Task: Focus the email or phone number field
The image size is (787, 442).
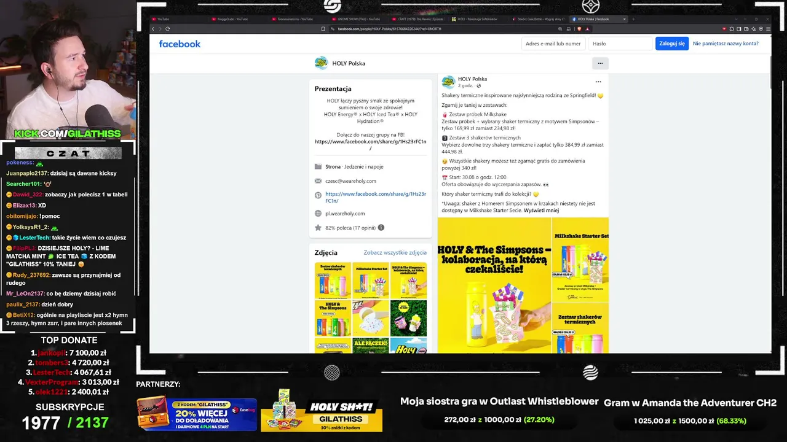Action: [553, 44]
